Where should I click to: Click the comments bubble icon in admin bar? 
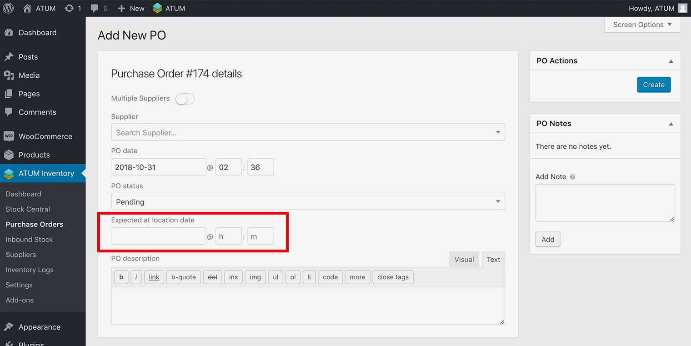95,8
